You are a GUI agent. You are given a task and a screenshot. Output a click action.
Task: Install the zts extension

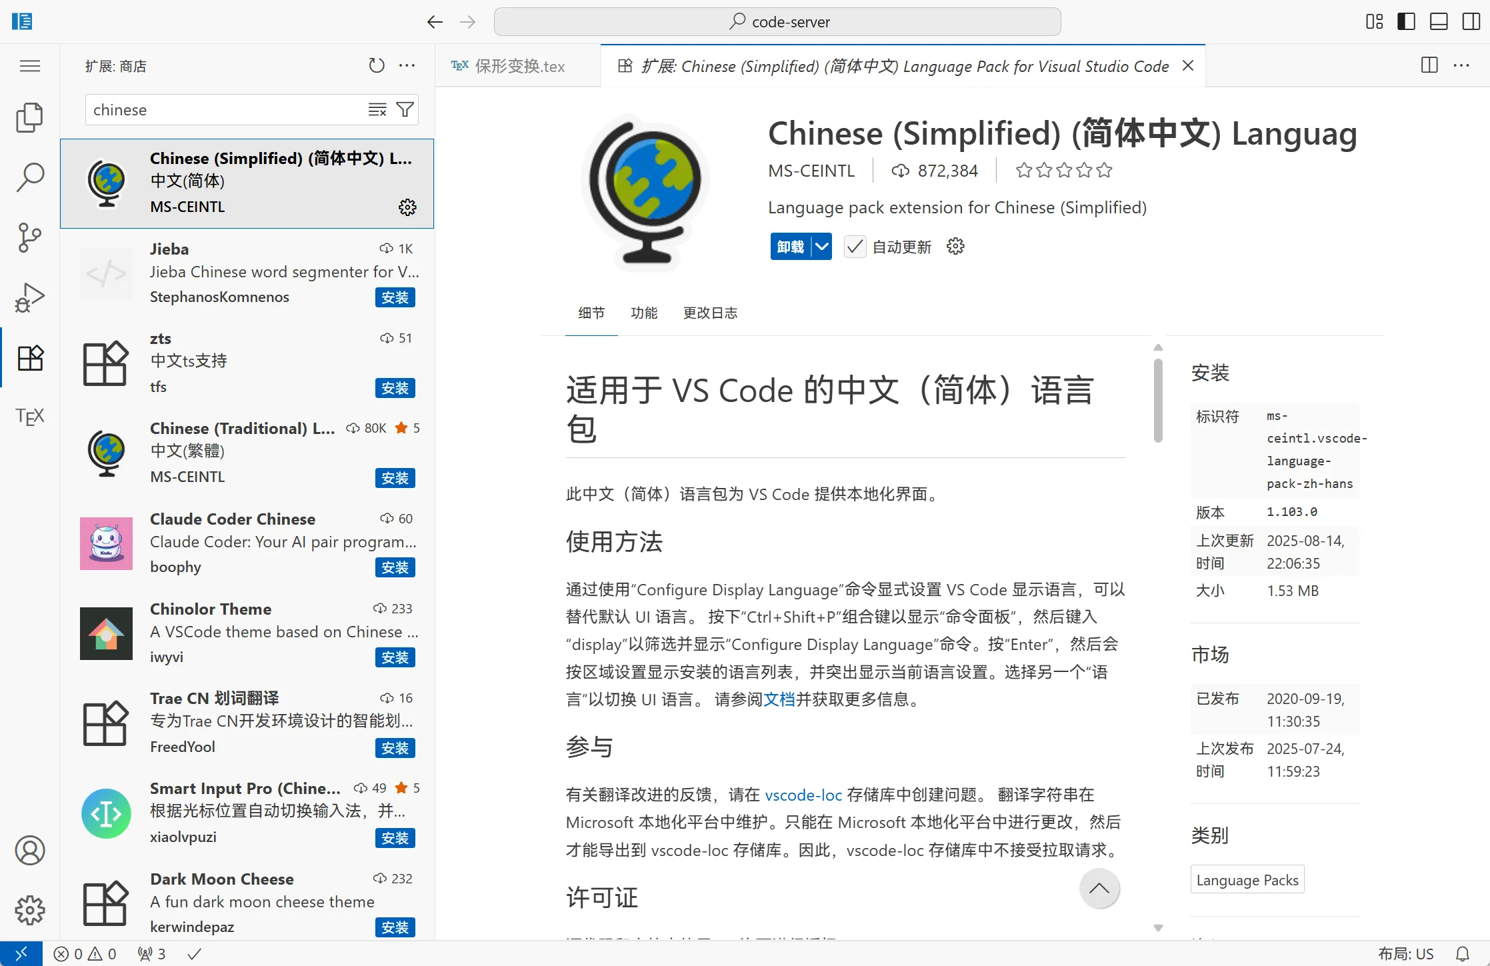(395, 388)
